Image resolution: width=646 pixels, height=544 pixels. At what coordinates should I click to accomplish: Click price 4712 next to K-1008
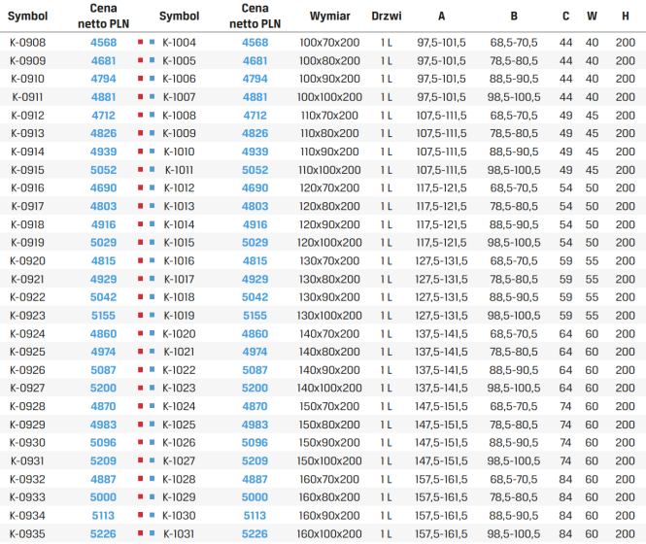click(255, 116)
